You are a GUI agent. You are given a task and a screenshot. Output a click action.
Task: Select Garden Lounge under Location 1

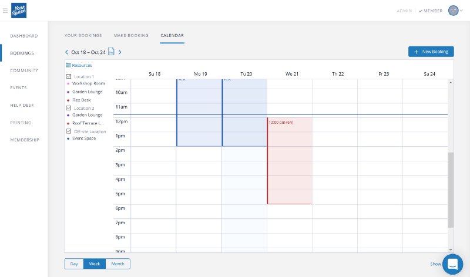[x=87, y=92]
